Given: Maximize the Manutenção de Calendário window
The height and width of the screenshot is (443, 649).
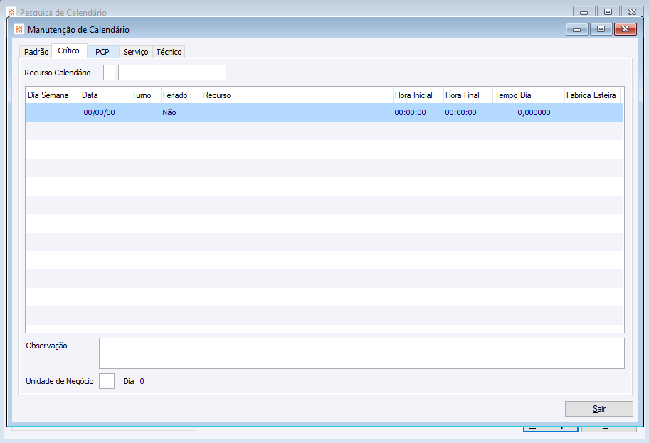Looking at the screenshot, I should tap(601, 29).
